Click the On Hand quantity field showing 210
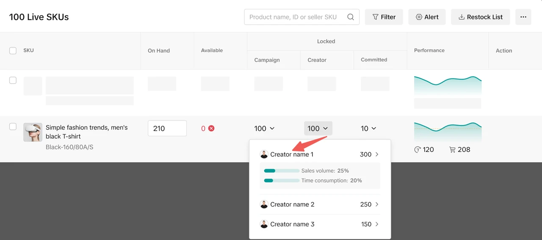This screenshot has height=240, width=542. click(x=167, y=128)
